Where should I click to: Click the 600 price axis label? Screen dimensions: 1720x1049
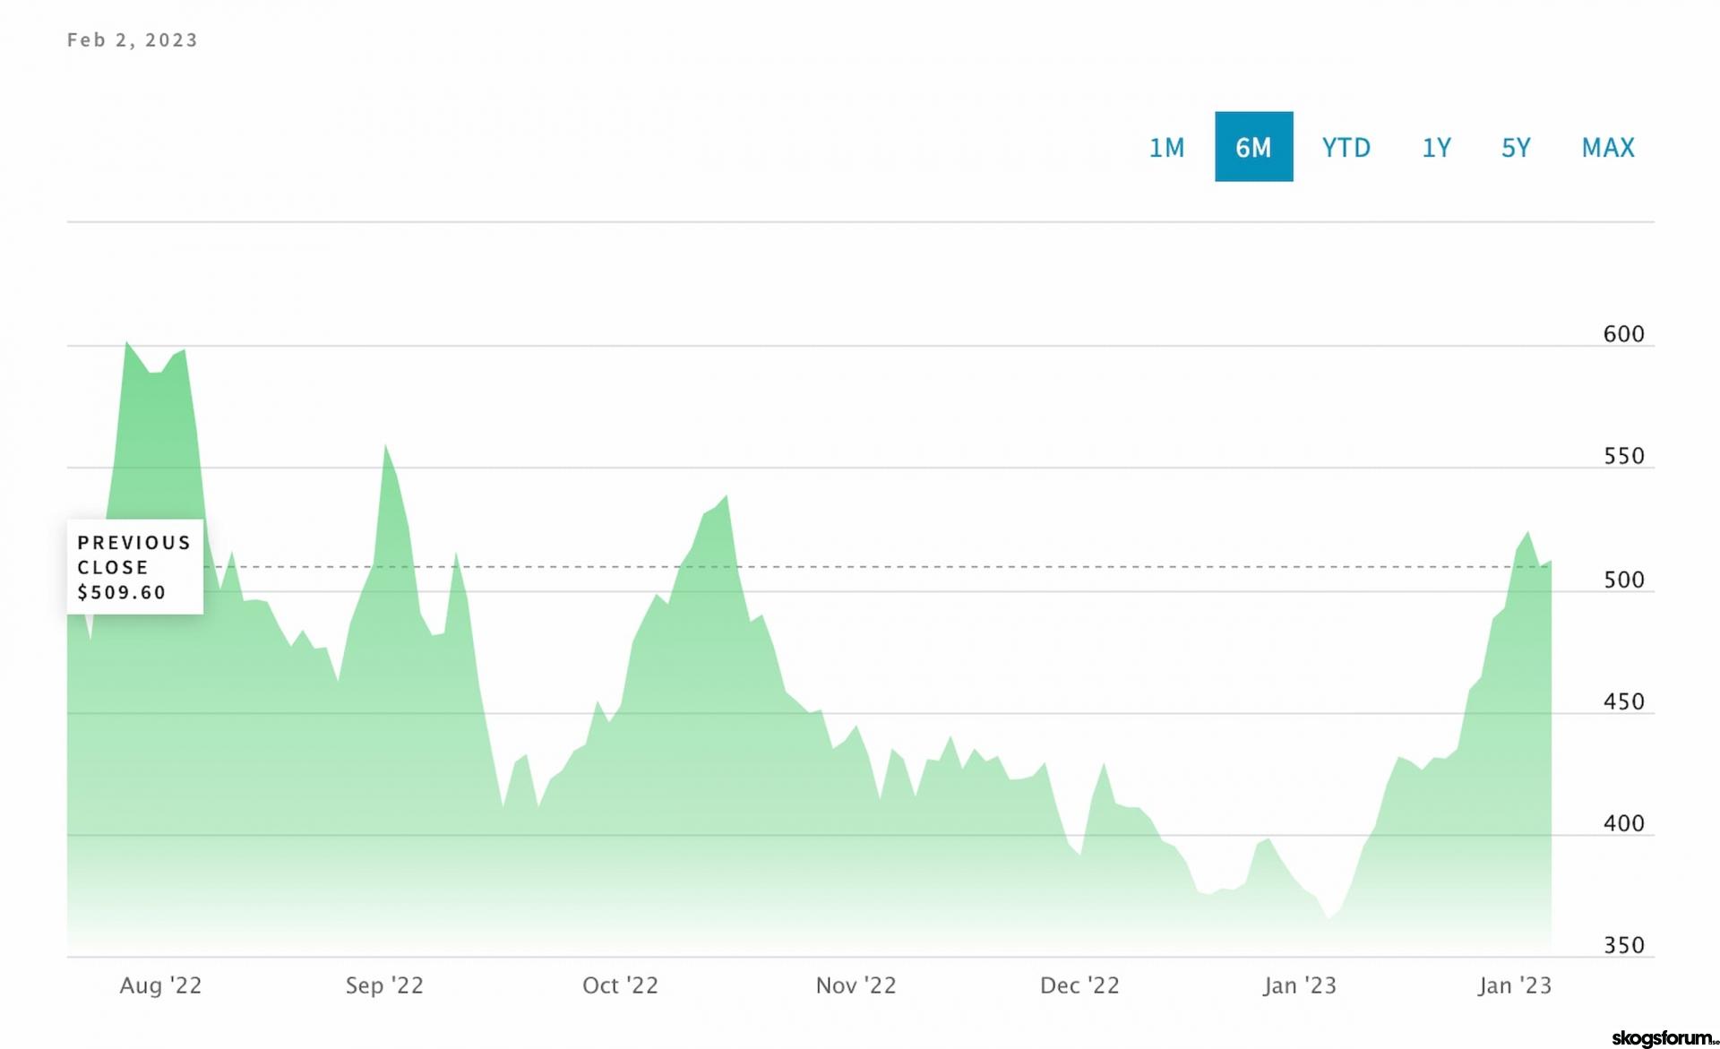tap(1623, 334)
